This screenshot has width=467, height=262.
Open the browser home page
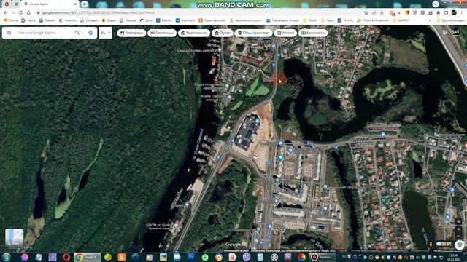point(28,13)
